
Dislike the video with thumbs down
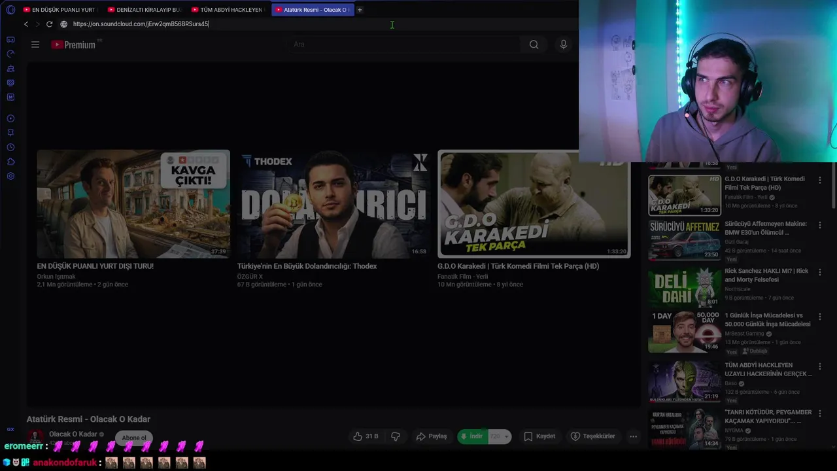coord(396,436)
